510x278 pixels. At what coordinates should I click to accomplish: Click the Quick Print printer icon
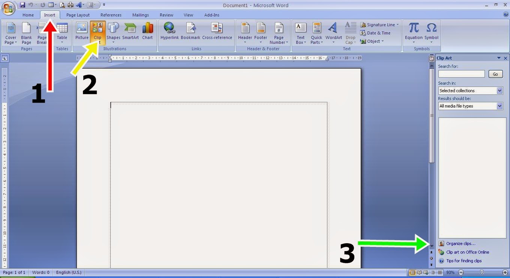[x=70, y=5]
